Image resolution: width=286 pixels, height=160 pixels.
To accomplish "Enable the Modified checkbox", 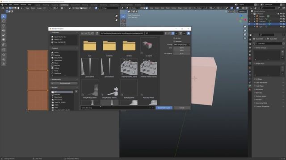I will (x=174, y=41).
